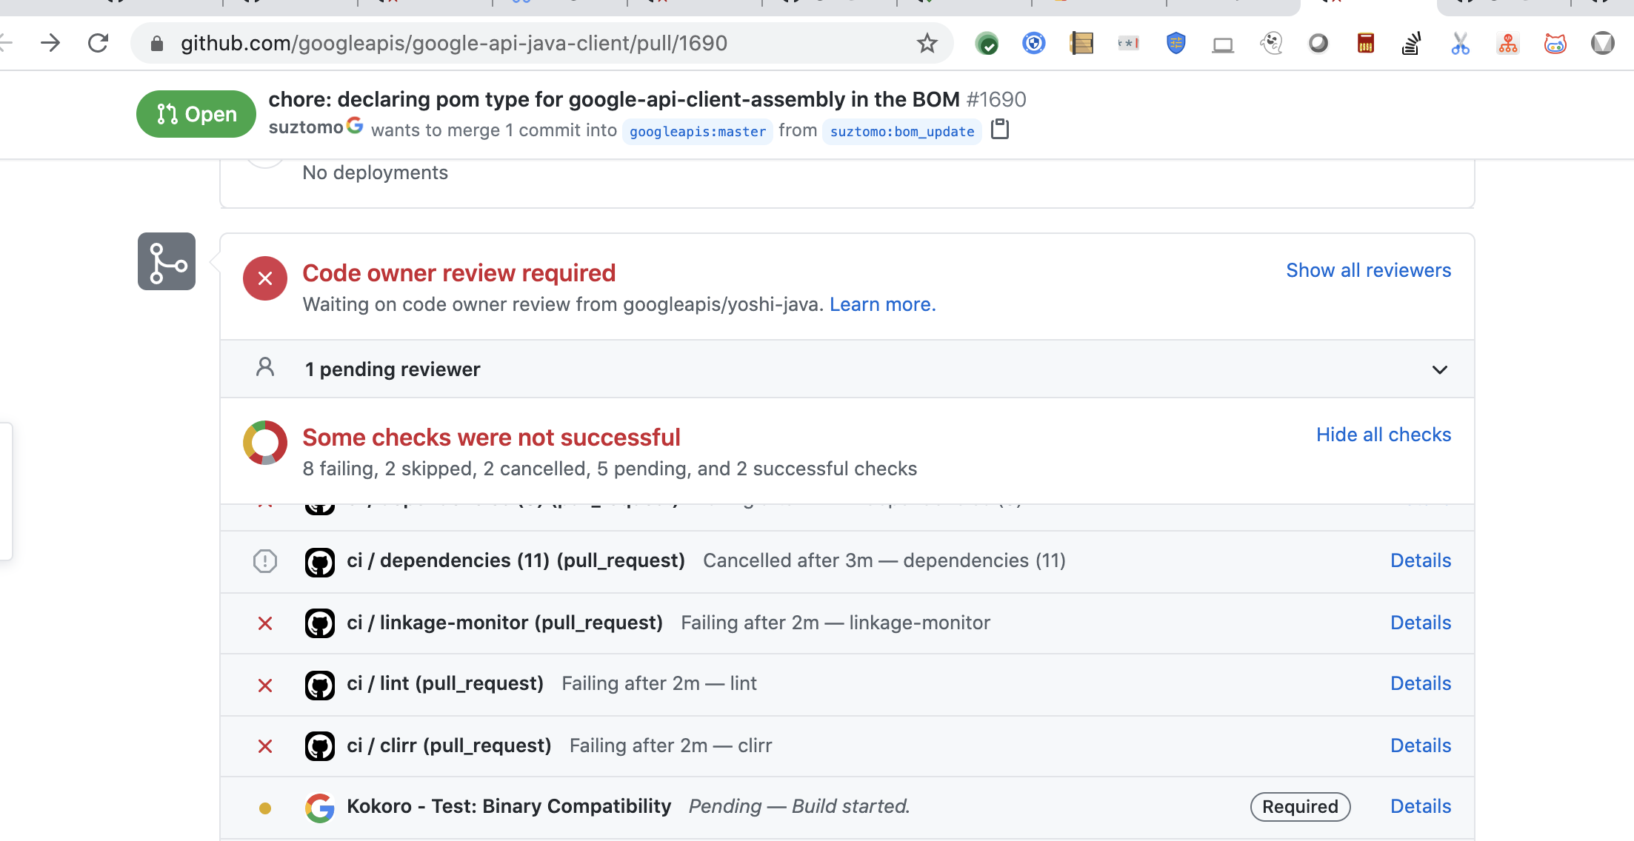The width and height of the screenshot is (1634, 841).
Task: Expand the 1 pending reviewer chevron
Action: click(x=1439, y=369)
